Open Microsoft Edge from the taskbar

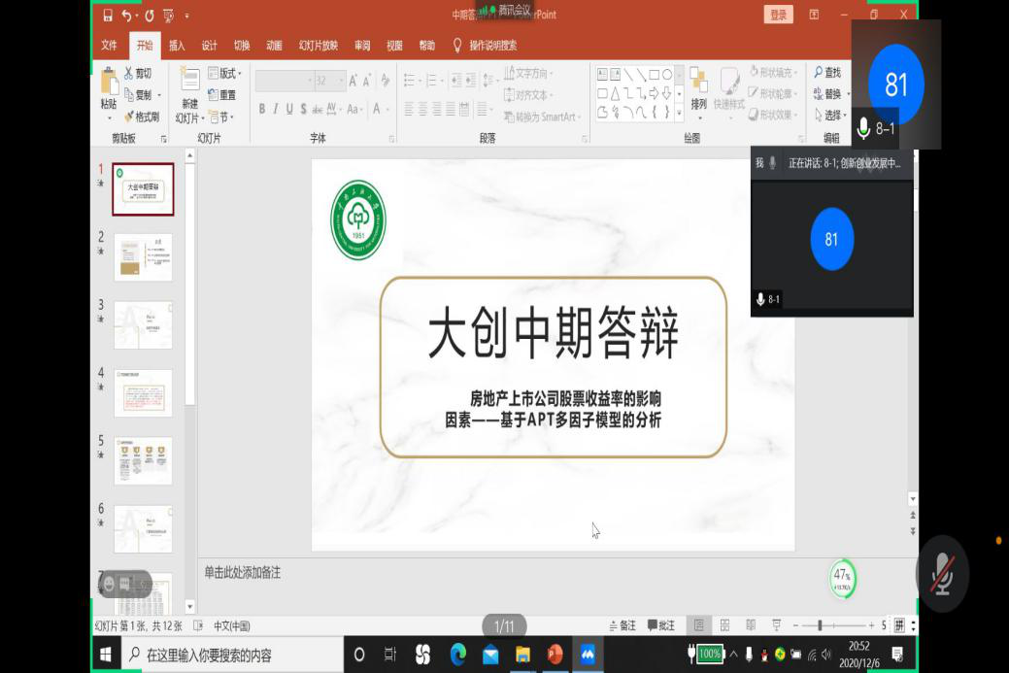tap(456, 655)
